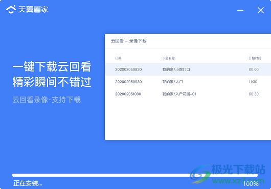Viewport: 271px width, 189px height.
Task: Select the row dated 202002050830
Action: click(188, 69)
